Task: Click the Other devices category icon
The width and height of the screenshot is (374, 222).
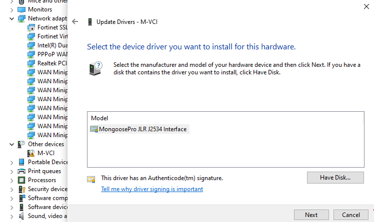Action: (21, 144)
